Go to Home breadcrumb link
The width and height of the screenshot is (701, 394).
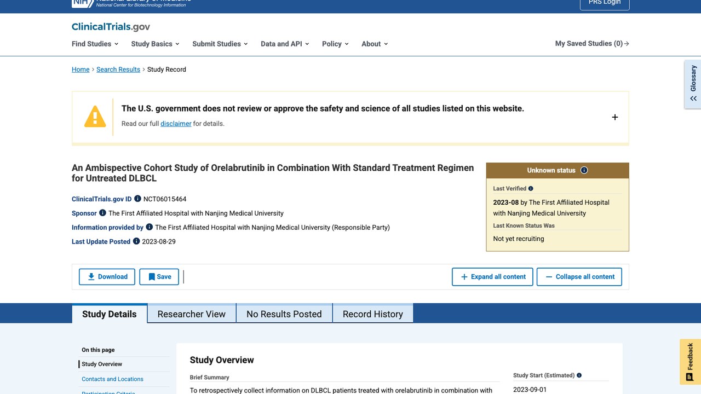pyautogui.click(x=81, y=69)
